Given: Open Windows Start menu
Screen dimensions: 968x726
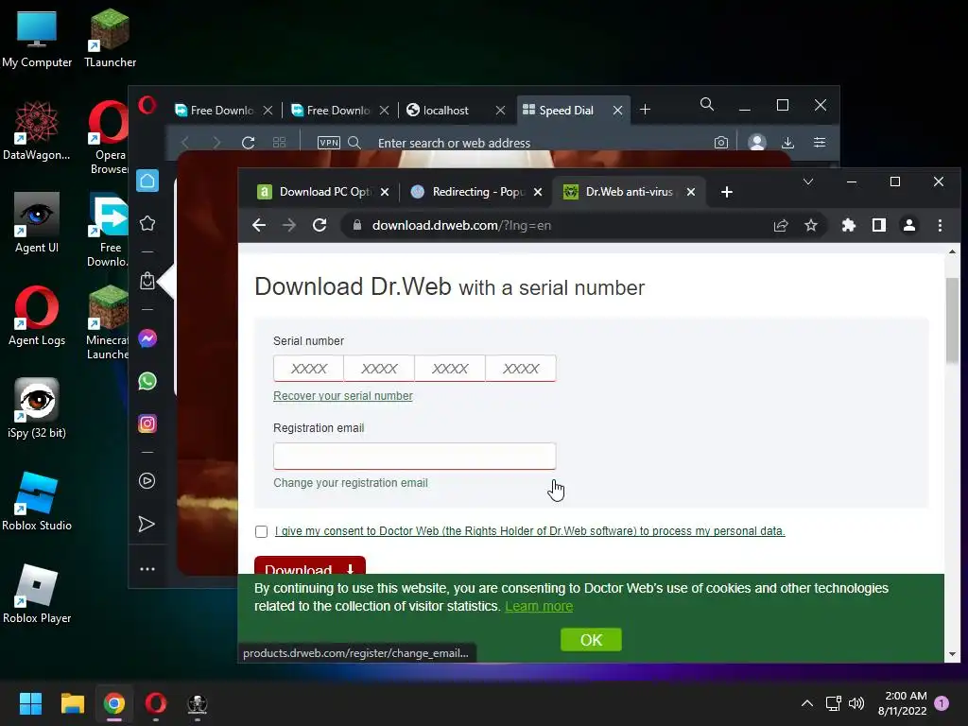Looking at the screenshot, I should pos(30,703).
